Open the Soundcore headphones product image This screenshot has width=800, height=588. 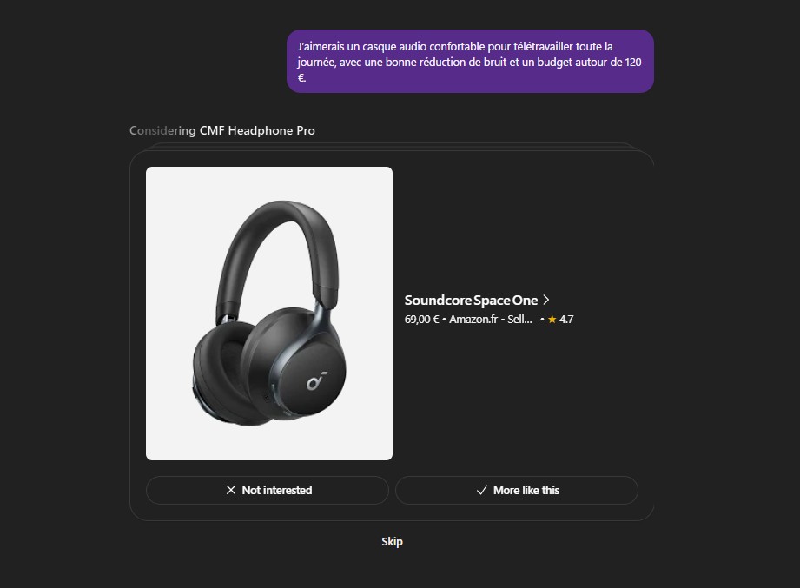269,314
